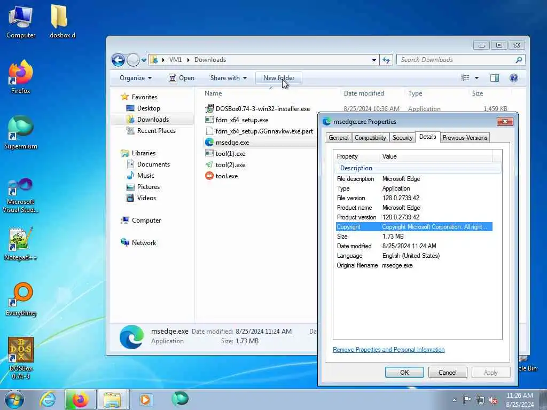Select the Original filename property row
The width and height of the screenshot is (547, 410).
(414, 265)
